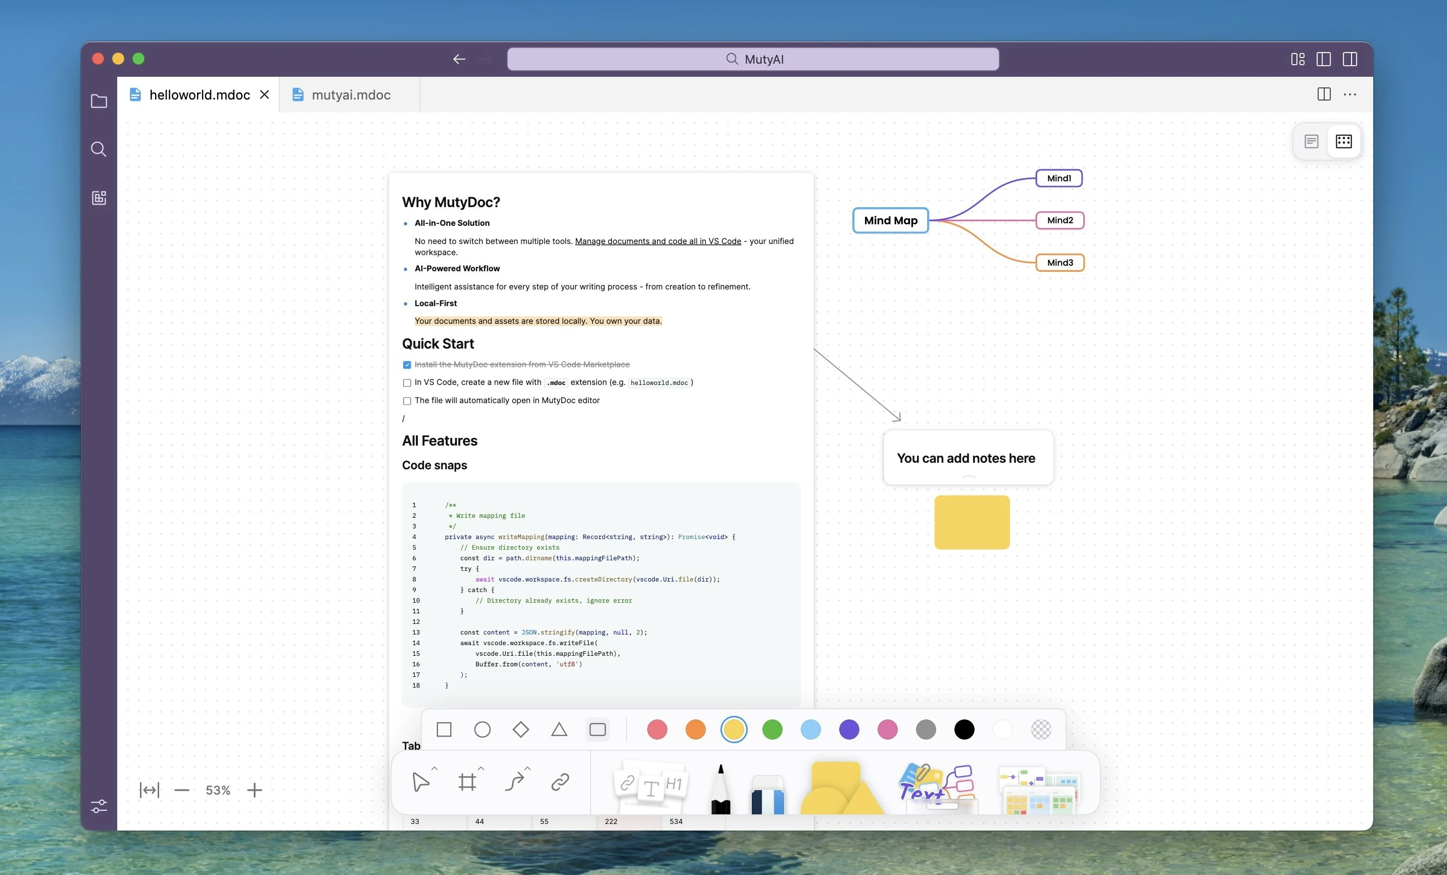This screenshot has height=875, width=1447.
Task: Switch to the mutyai.mdoc tab
Action: 350,94
